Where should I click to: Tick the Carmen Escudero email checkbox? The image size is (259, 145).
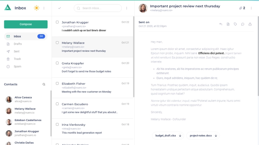pyautogui.click(x=57, y=104)
